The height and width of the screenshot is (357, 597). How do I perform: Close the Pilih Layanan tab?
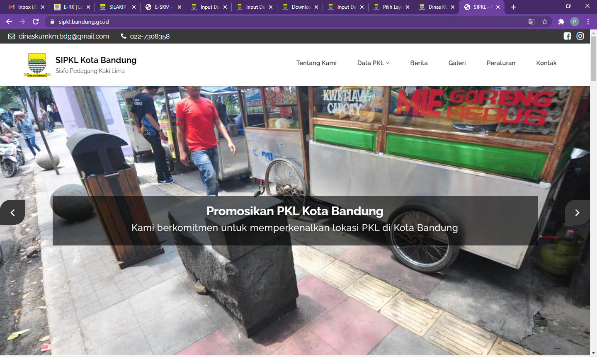point(408,7)
